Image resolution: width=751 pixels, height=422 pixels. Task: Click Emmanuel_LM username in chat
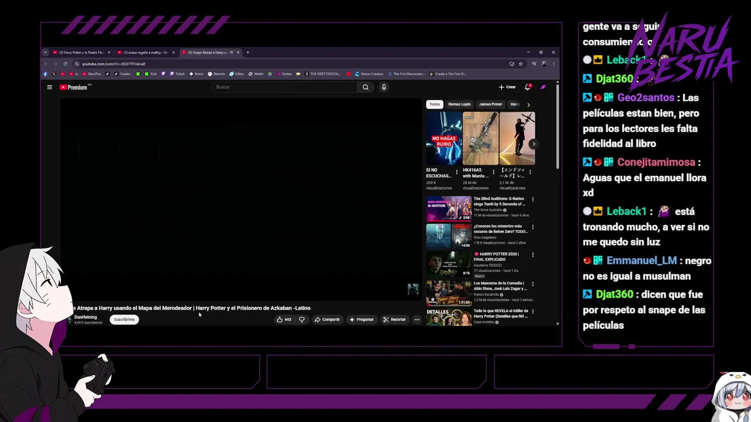tap(641, 261)
